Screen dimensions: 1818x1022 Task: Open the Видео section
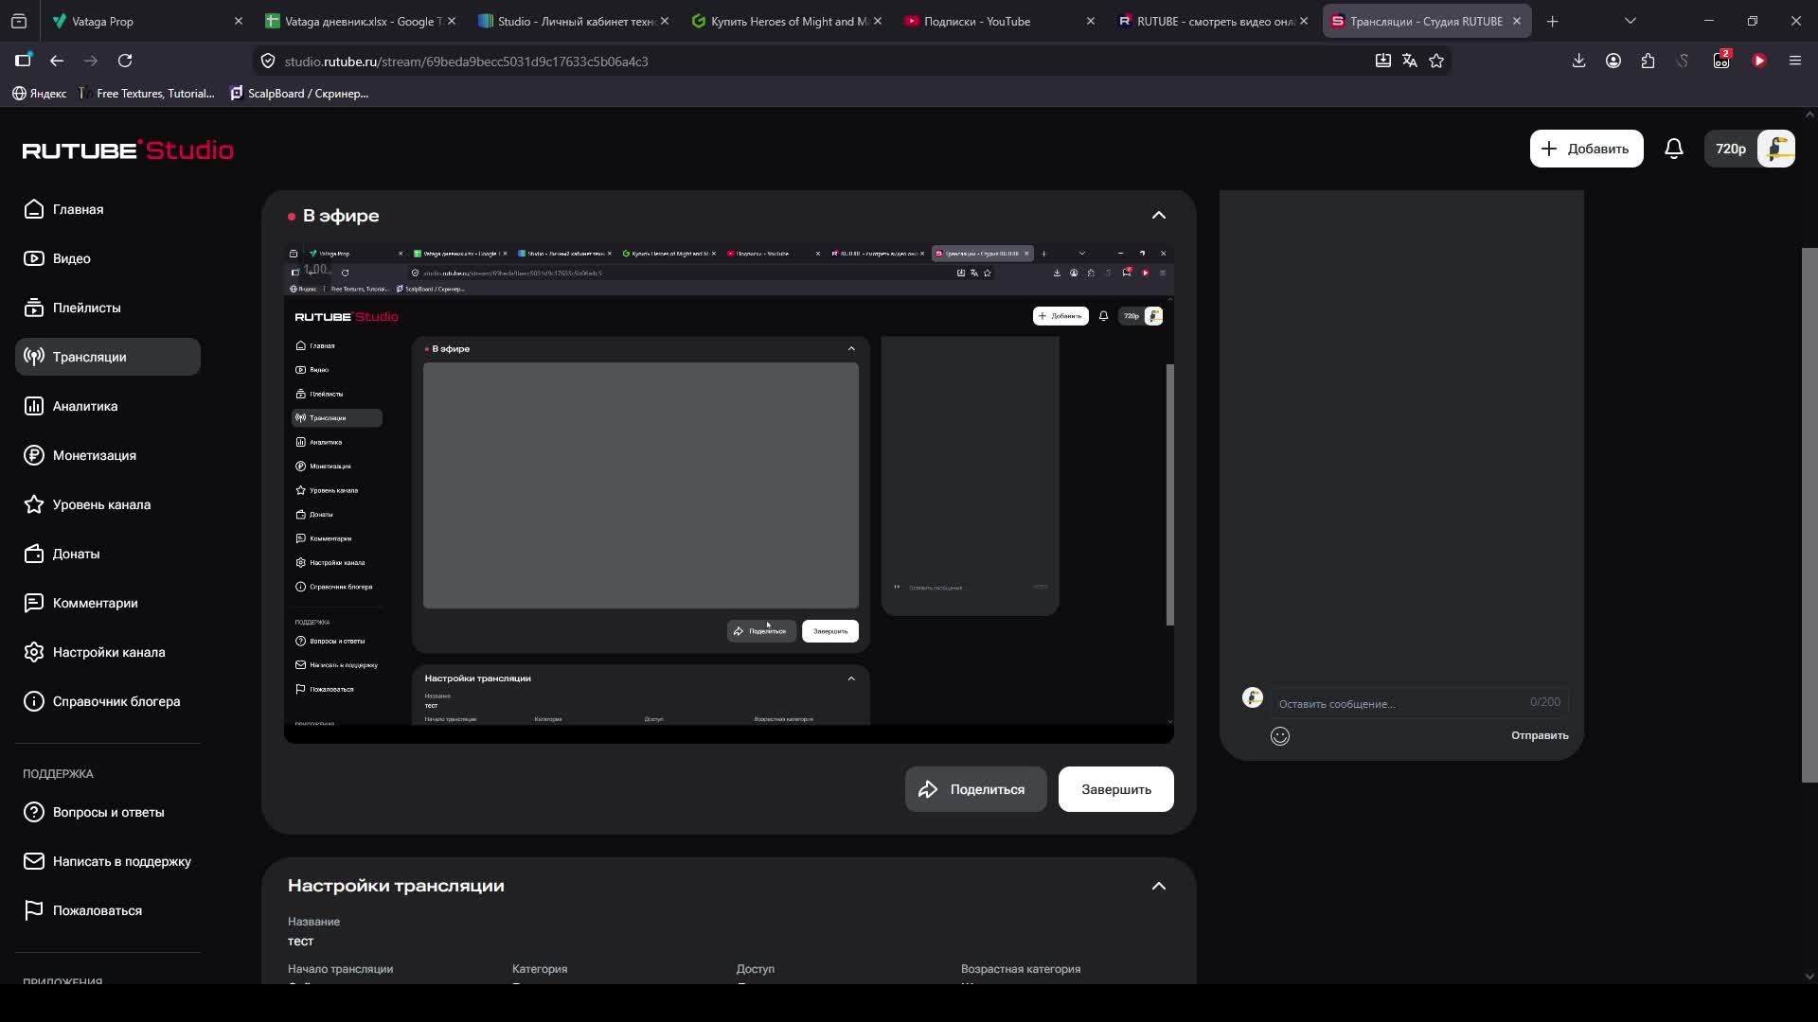108,258
